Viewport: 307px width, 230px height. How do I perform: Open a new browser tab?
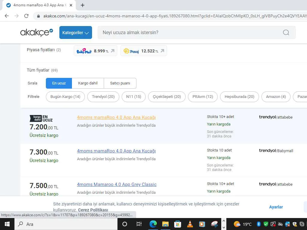(83, 5)
